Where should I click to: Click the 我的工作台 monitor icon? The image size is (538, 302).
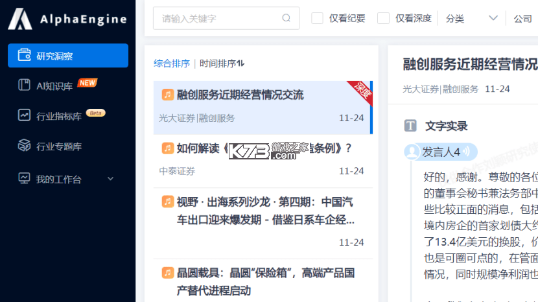[24, 178]
